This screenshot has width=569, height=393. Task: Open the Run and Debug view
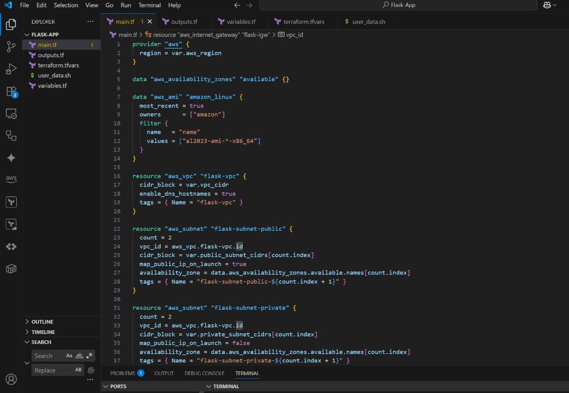coord(12,68)
